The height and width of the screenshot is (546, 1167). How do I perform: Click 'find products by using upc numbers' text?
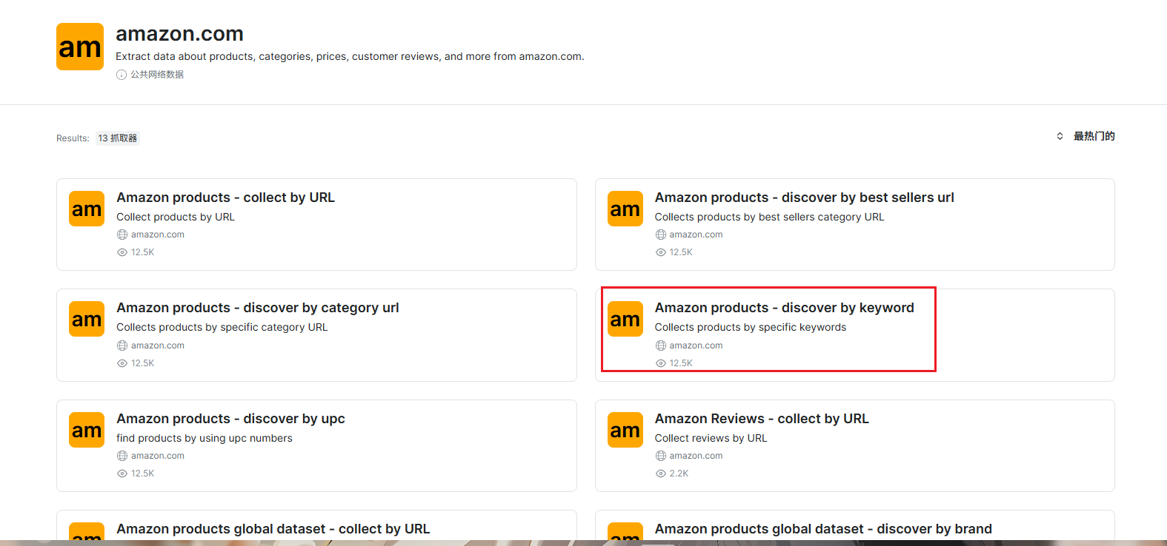pyautogui.click(x=205, y=438)
